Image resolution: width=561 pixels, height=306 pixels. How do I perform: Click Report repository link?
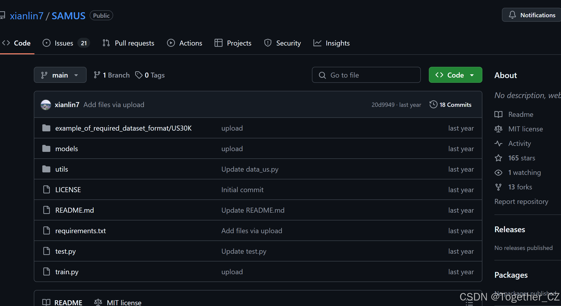(x=521, y=202)
